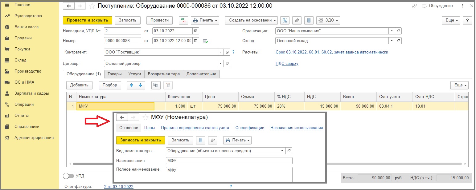Click the copy rows icon in table toolbar
The image size is (476, 190).
point(156,85)
